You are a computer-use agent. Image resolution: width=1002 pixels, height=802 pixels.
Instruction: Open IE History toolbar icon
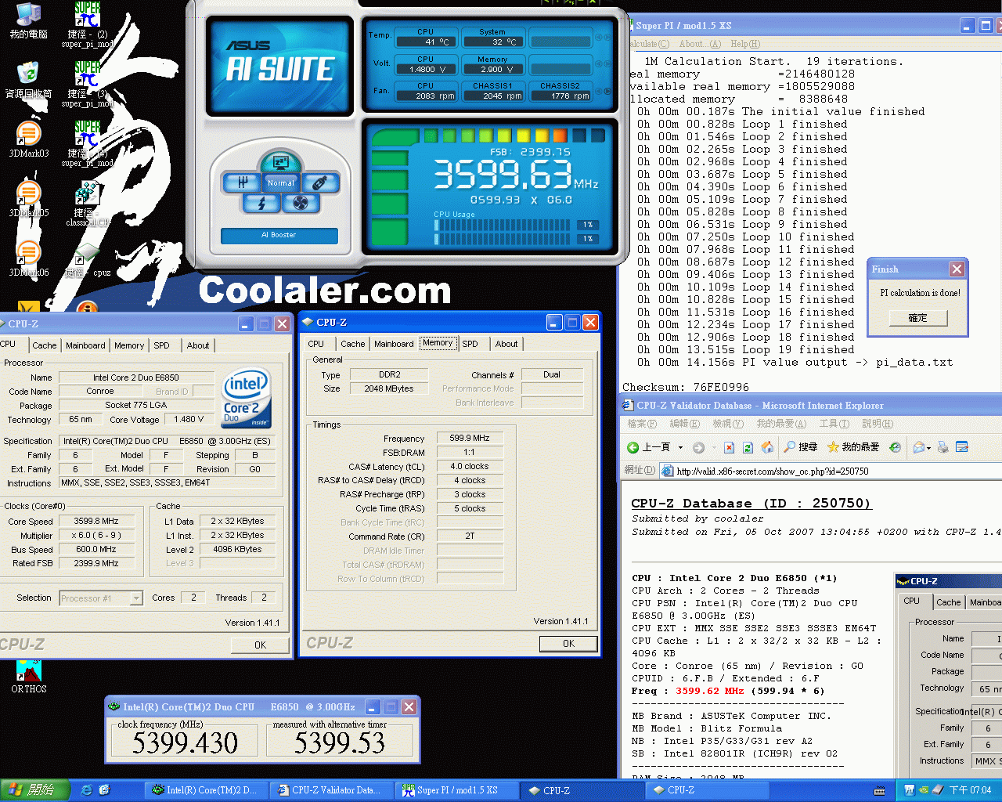point(895,447)
